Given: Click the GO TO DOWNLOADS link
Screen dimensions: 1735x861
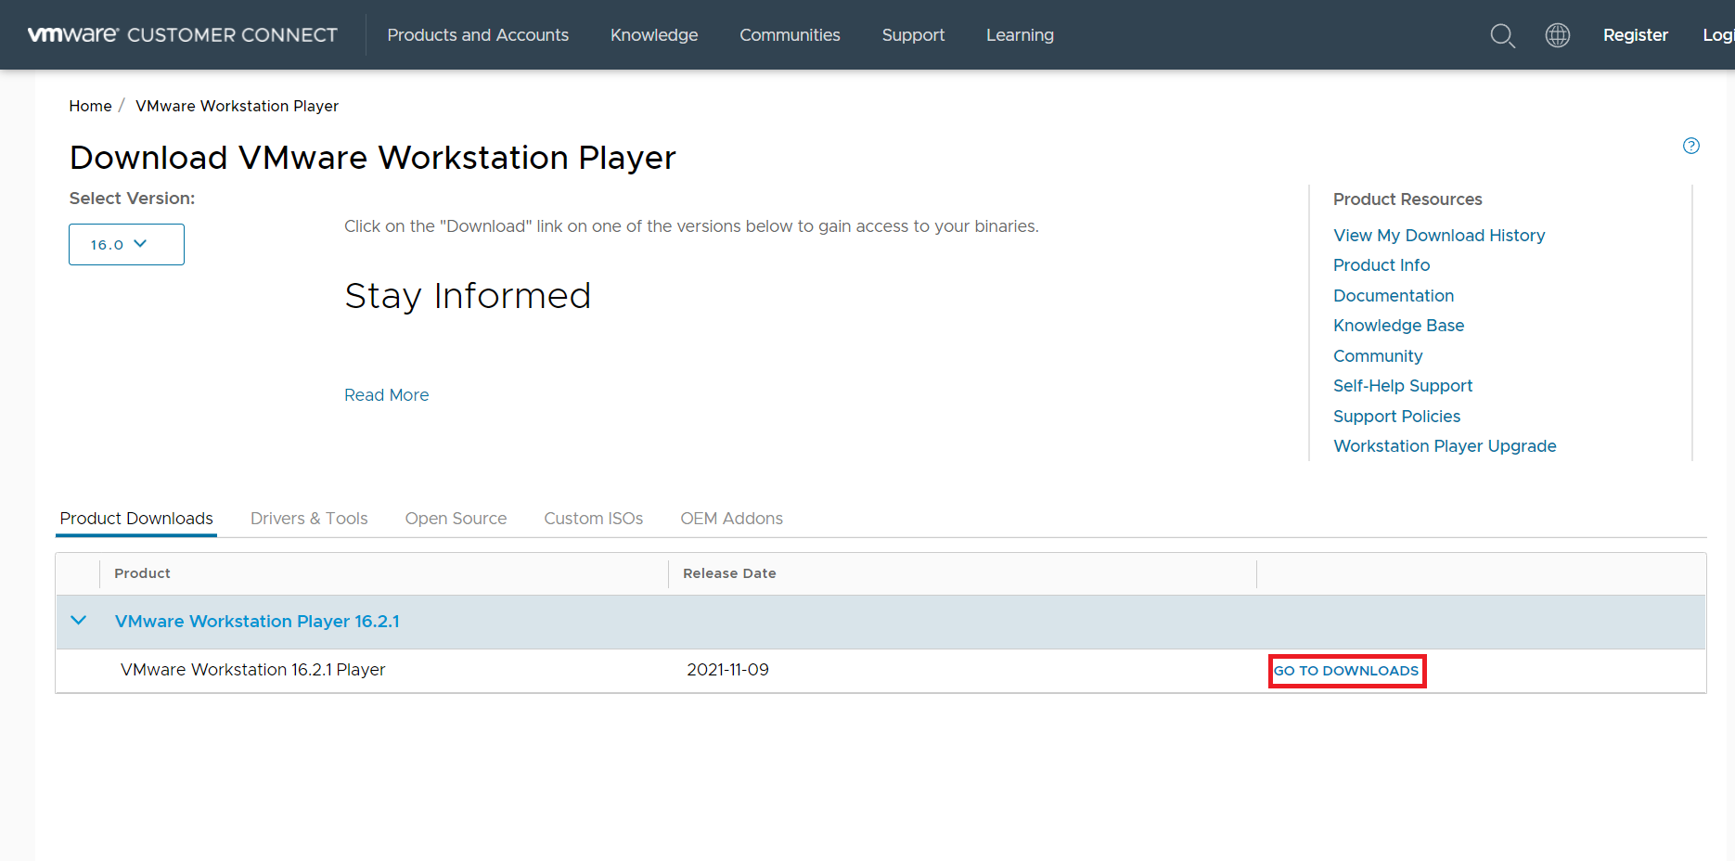Looking at the screenshot, I should point(1346,671).
